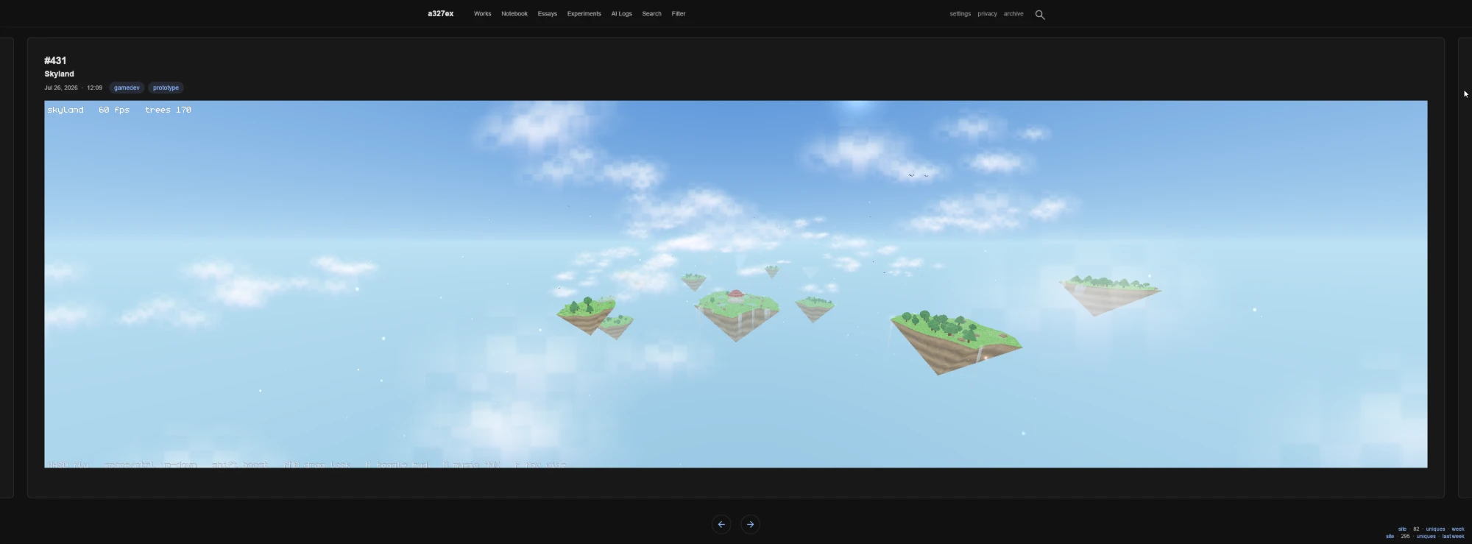Screen dimensions: 1472x544
Task: Open Experiments section
Action: [x=584, y=13]
